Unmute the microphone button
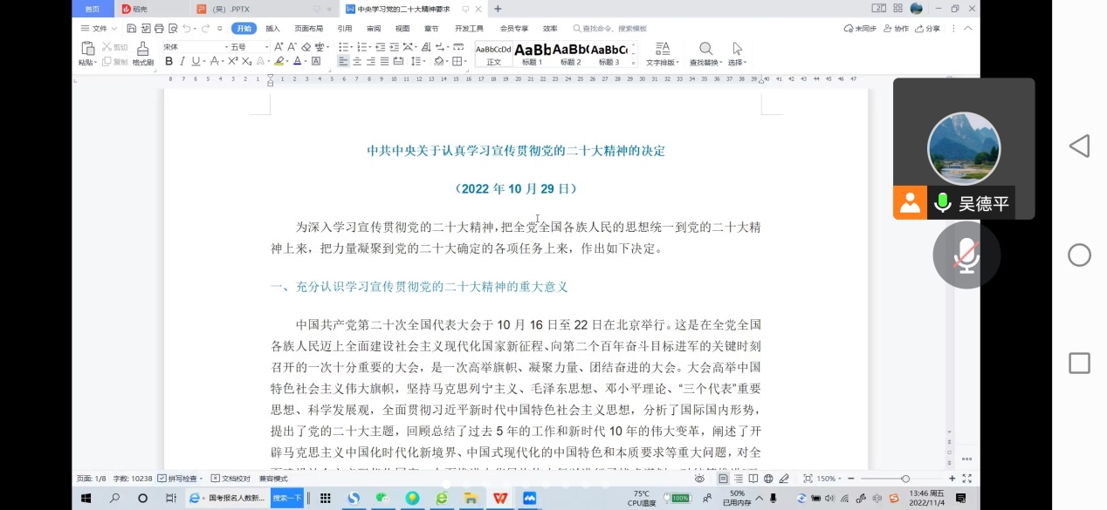This screenshot has height=510, width=1107. (965, 255)
